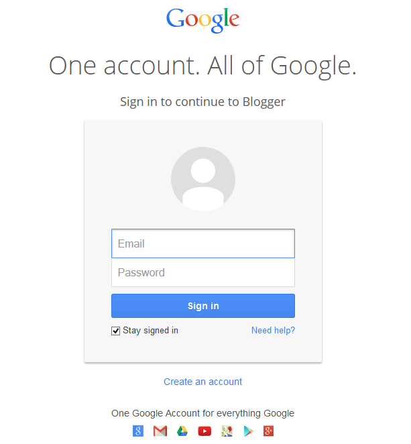Click the Google Play triangle icon
Viewport: 411px width, 444px height.
click(x=249, y=431)
